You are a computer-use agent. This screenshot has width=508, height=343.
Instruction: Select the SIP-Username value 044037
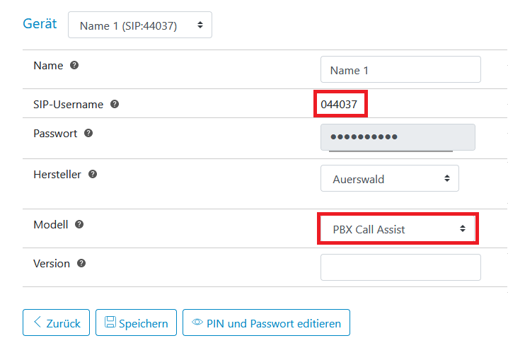tap(339, 104)
